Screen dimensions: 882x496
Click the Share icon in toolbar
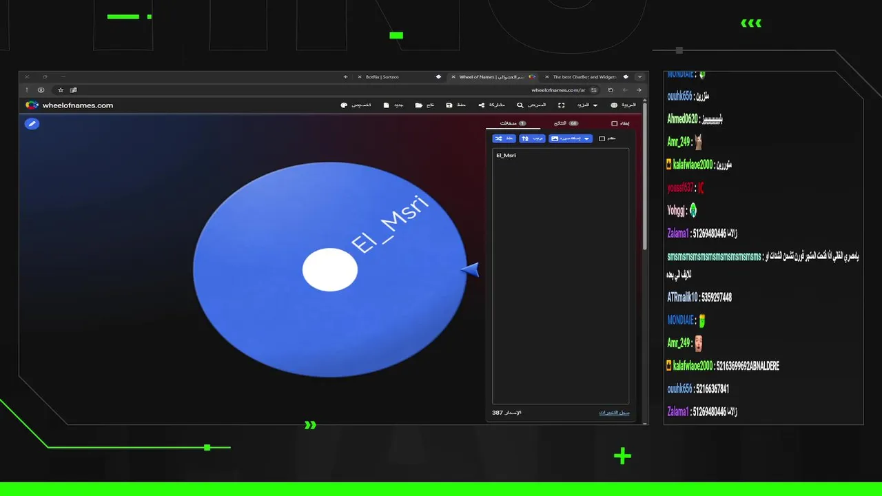tap(481, 105)
